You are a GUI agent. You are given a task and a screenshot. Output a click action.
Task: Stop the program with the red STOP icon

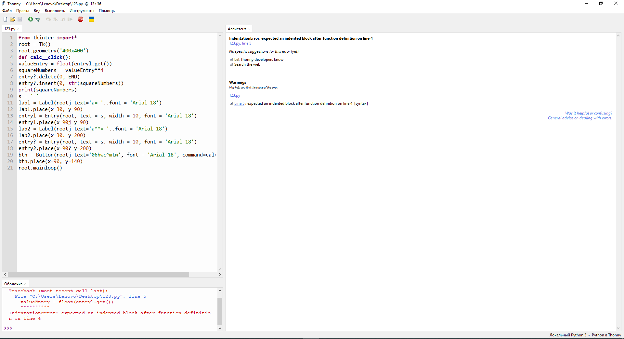(81, 20)
